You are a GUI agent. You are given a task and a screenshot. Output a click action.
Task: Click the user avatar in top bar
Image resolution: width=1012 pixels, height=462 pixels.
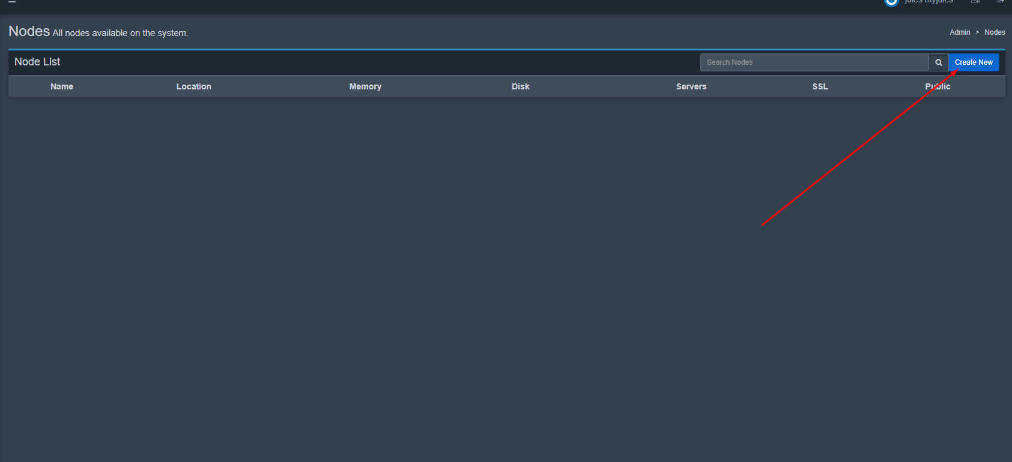(891, 2)
